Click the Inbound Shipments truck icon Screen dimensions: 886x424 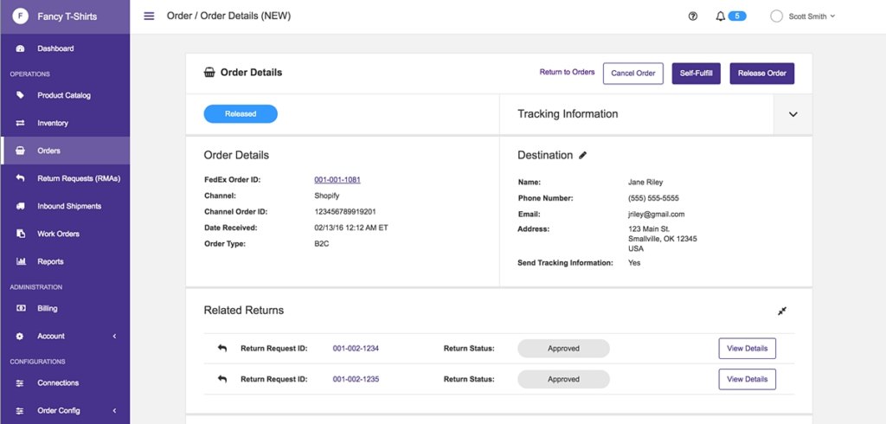coord(20,206)
